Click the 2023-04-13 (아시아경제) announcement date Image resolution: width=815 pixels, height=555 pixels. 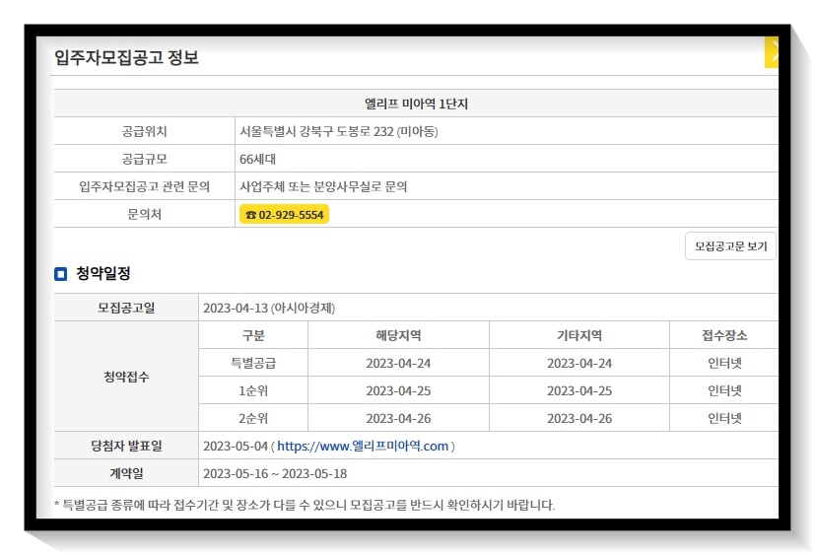tap(269, 308)
